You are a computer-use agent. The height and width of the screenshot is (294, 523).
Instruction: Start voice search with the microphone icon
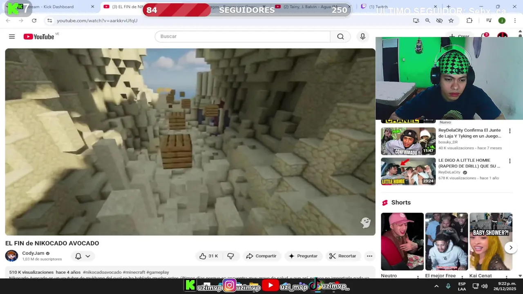362,37
